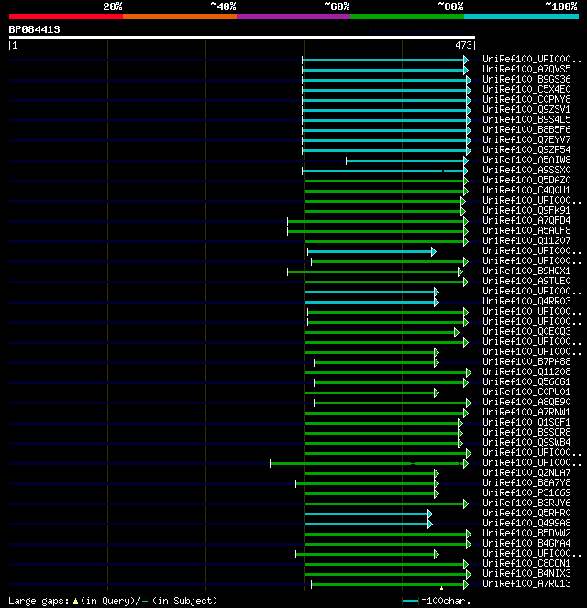Click the cyan ~100% identity legend segment

click(521, 17)
